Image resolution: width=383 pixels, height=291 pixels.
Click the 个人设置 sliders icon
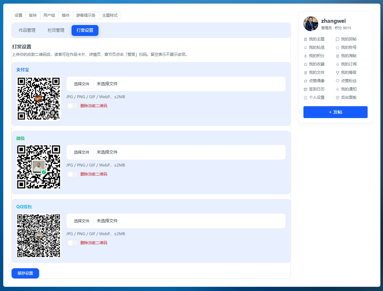coord(305,98)
